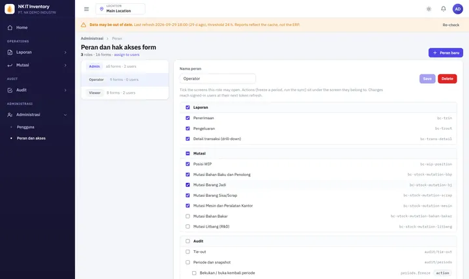
Task: Open the AD user avatar
Action: click(x=458, y=9)
